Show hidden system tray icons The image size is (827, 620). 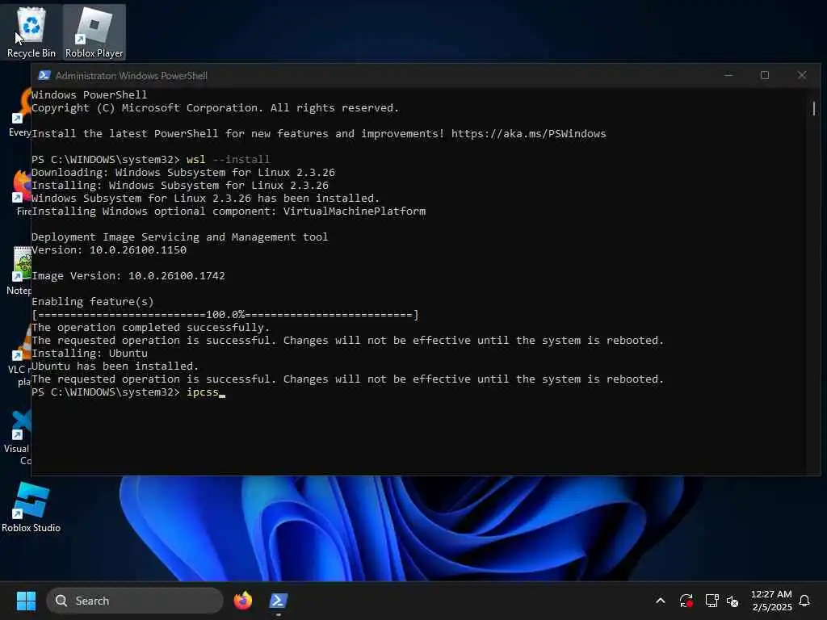pyautogui.click(x=661, y=601)
